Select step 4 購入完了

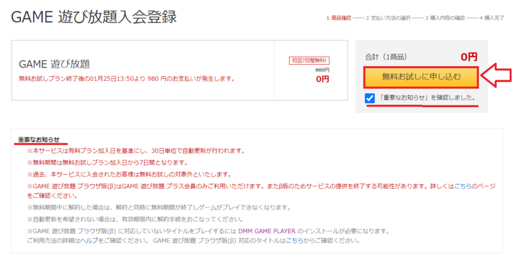click(x=492, y=18)
